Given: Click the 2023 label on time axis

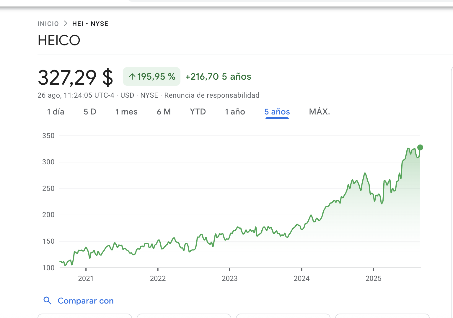Looking at the screenshot, I should 229,278.
